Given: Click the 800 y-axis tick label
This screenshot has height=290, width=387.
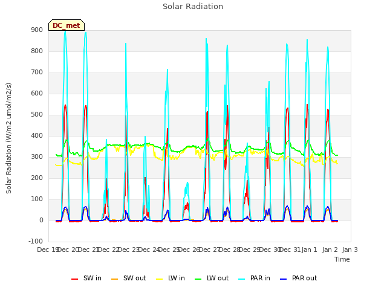Looking at the screenshot, I should pyautogui.click(x=37, y=51).
